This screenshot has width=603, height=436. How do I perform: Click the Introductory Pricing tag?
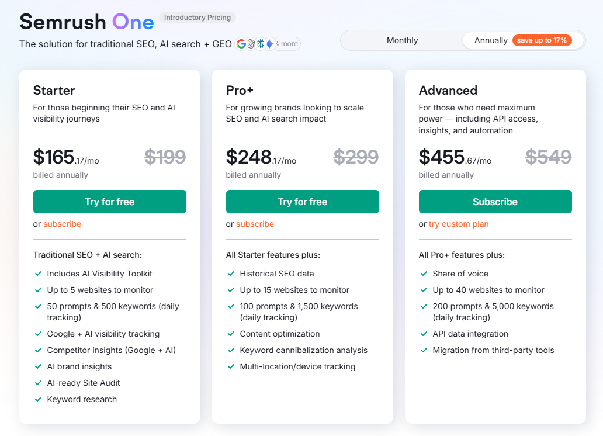point(197,18)
